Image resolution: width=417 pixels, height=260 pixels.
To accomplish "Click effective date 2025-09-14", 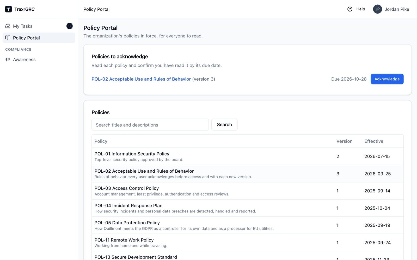I will [x=377, y=191].
